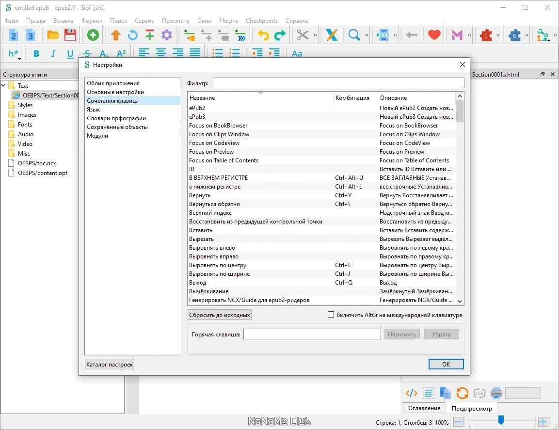Click the undo arrow icon
Viewport: 559px width, 430px height.
[263, 35]
